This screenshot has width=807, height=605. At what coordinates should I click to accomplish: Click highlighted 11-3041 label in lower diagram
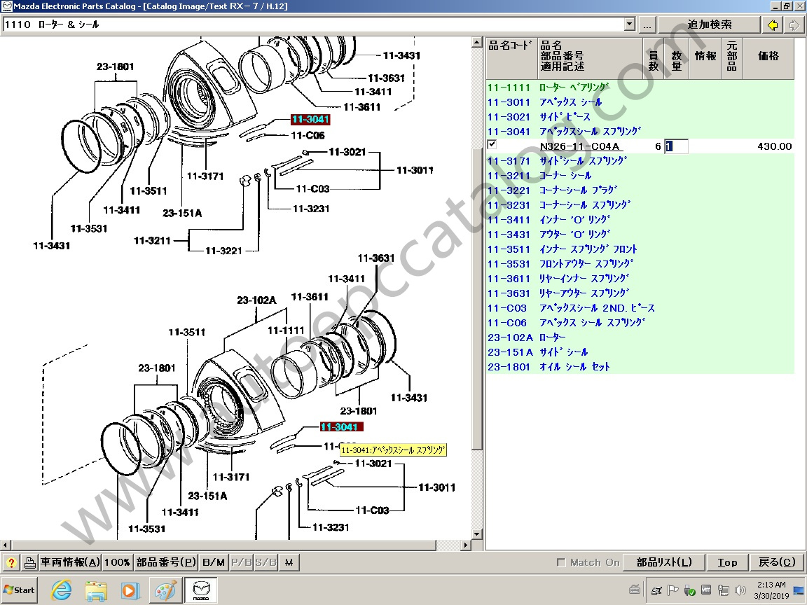tap(342, 427)
